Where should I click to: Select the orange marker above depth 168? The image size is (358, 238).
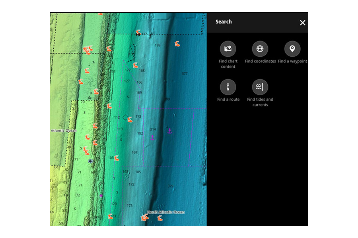[136, 65]
